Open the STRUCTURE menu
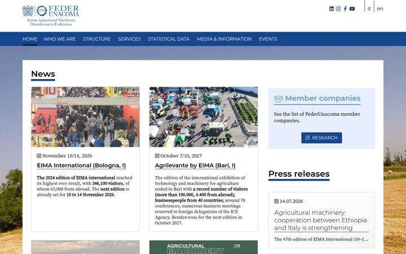Viewport: 406px width, 254px height. 97,39
